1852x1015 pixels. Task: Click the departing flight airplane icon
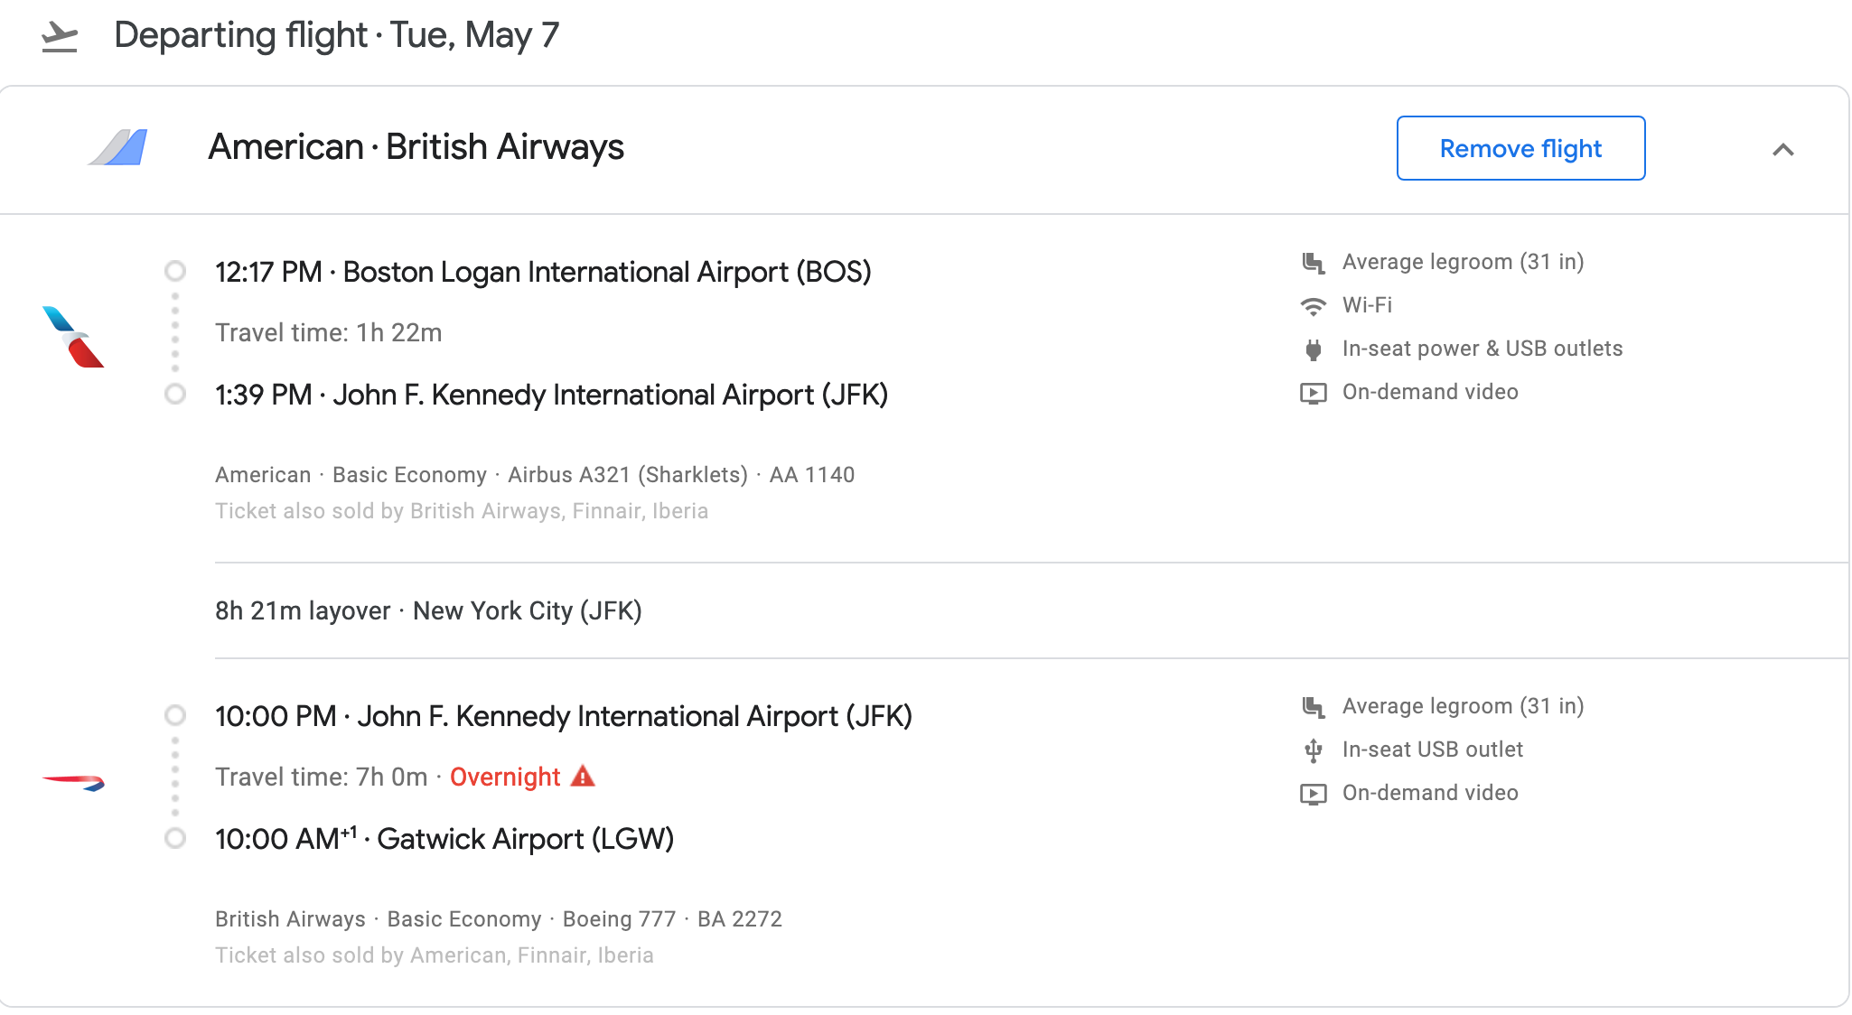tap(60, 37)
